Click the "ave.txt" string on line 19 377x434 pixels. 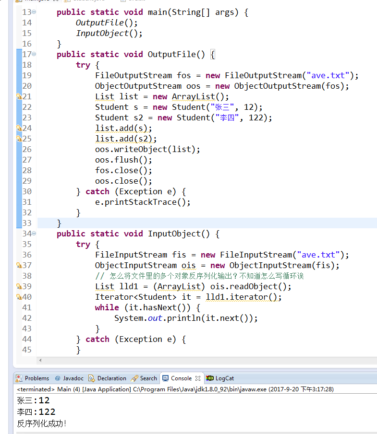pos(328,76)
